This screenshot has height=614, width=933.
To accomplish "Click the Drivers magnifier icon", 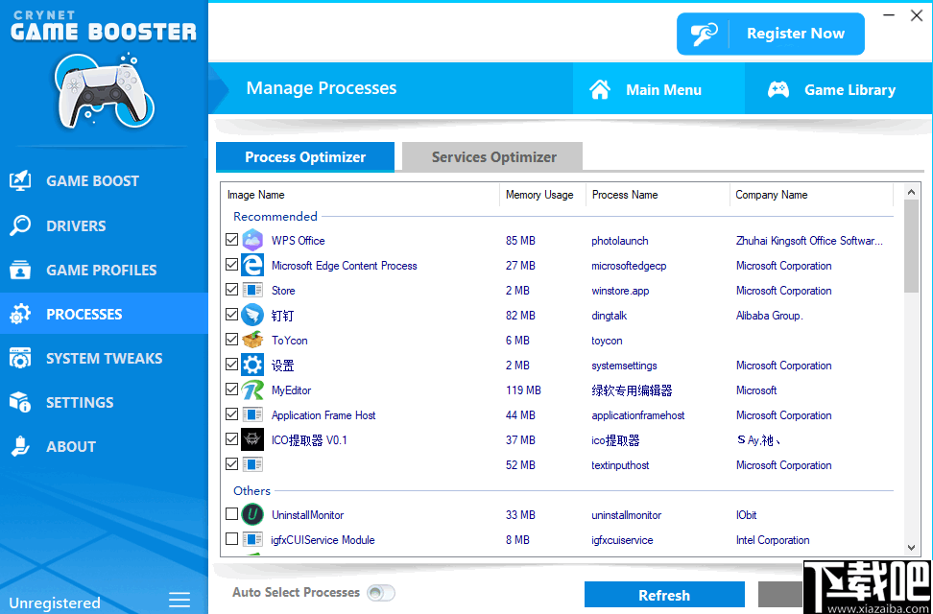I will [20, 225].
